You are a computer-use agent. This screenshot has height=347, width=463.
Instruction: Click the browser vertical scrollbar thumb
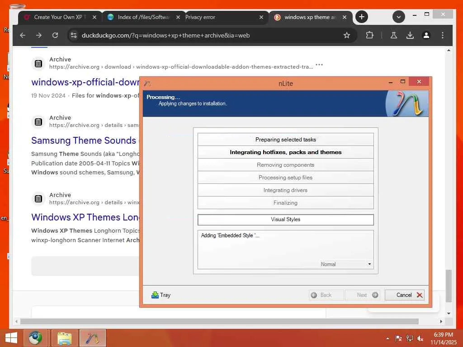[x=449, y=286]
